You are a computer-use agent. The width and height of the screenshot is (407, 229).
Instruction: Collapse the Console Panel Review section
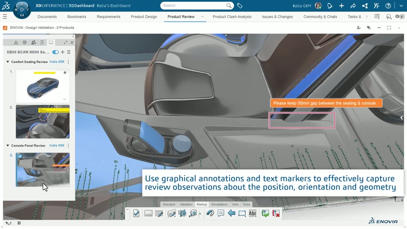tap(8, 145)
